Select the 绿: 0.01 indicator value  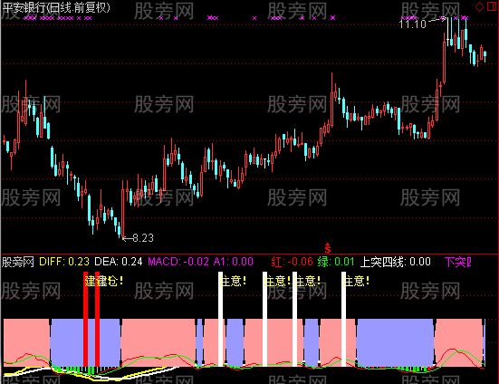336,262
